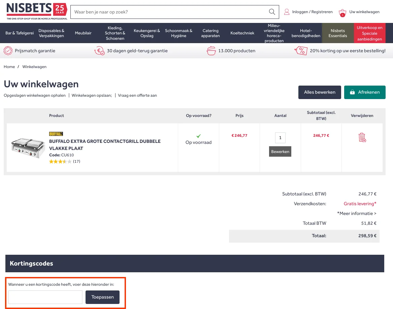Viewport: 393px width, 309px height.
Task: Focus the kortingscode input field
Action: [x=45, y=297]
